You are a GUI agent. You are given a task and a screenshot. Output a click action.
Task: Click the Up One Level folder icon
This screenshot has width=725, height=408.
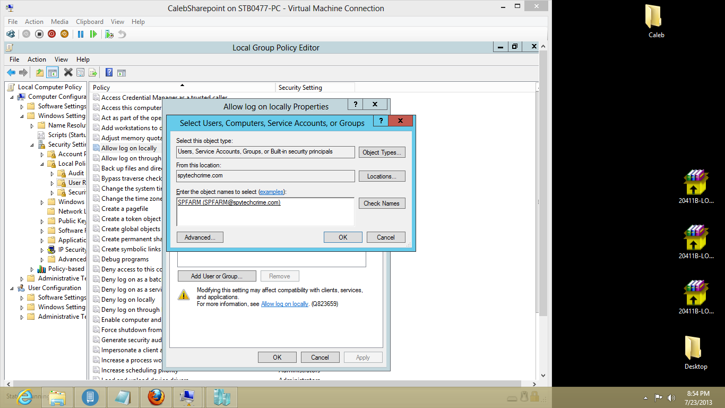coord(40,73)
